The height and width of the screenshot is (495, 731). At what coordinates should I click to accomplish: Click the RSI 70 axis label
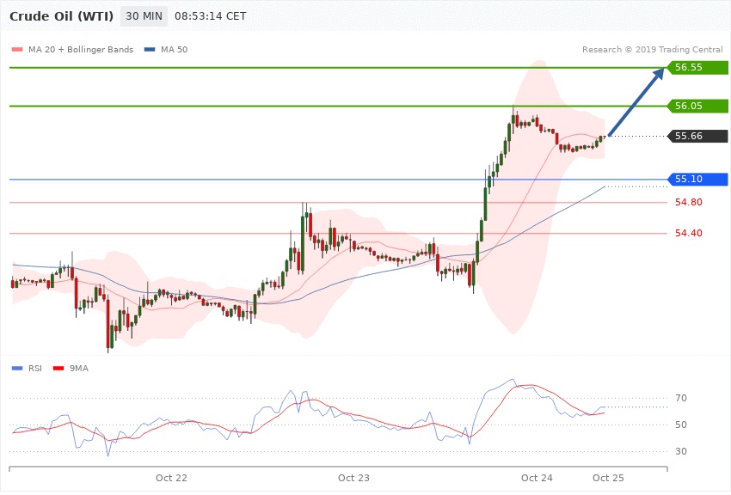tap(681, 398)
